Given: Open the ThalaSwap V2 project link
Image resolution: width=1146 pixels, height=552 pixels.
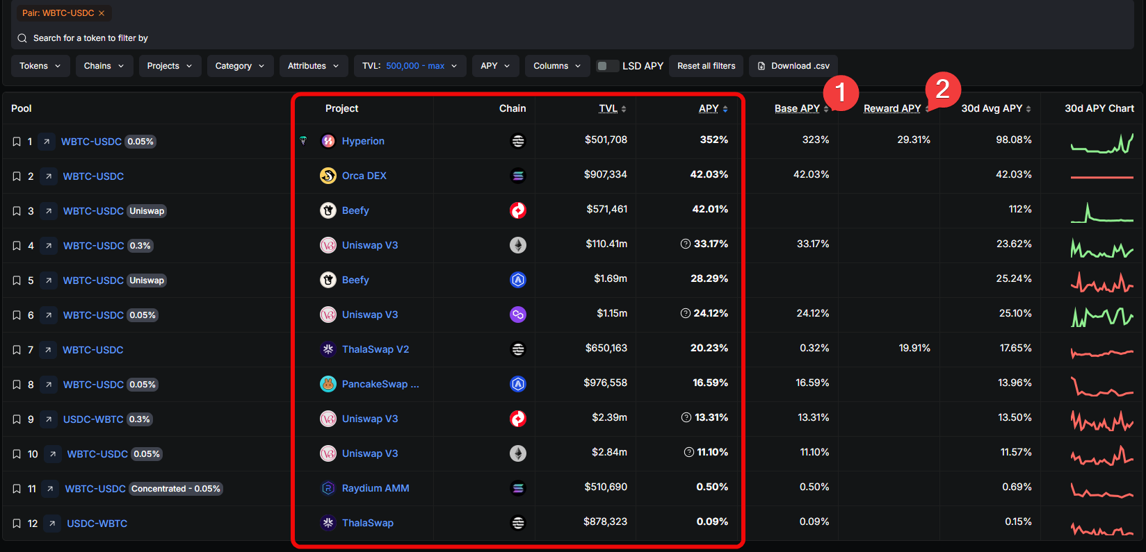Looking at the screenshot, I should 376,349.
